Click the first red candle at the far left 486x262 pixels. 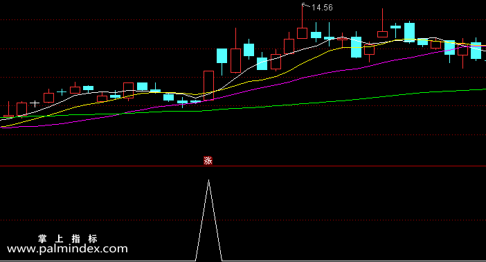pyautogui.click(x=8, y=110)
